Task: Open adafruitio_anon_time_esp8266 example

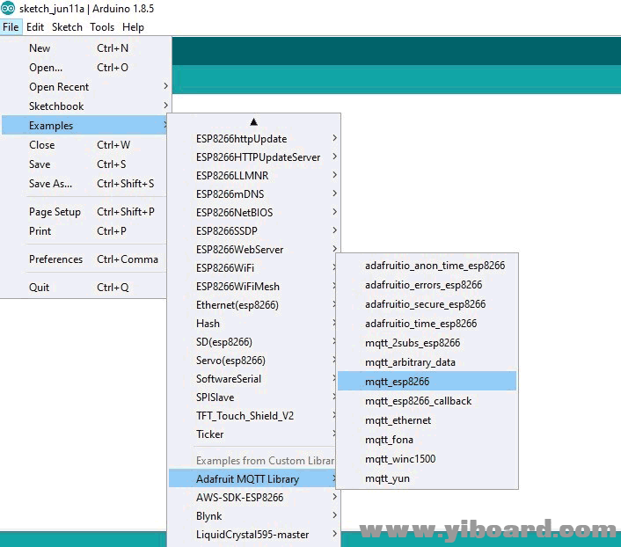Action: tap(427, 266)
